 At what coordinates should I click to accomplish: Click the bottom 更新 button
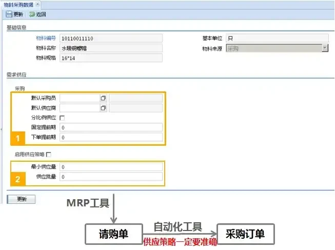click(x=21, y=199)
